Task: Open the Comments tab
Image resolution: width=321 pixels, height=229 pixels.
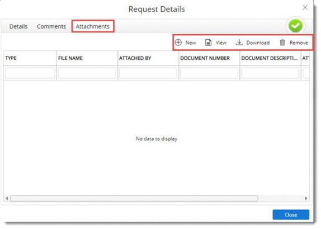Action: (x=51, y=26)
